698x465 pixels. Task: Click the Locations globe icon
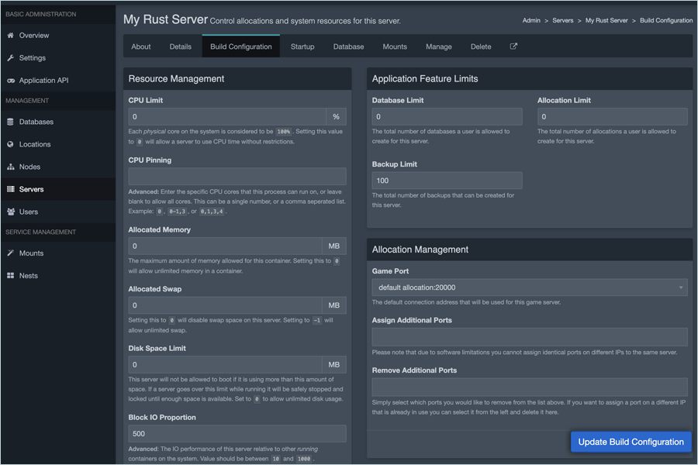pyautogui.click(x=11, y=144)
